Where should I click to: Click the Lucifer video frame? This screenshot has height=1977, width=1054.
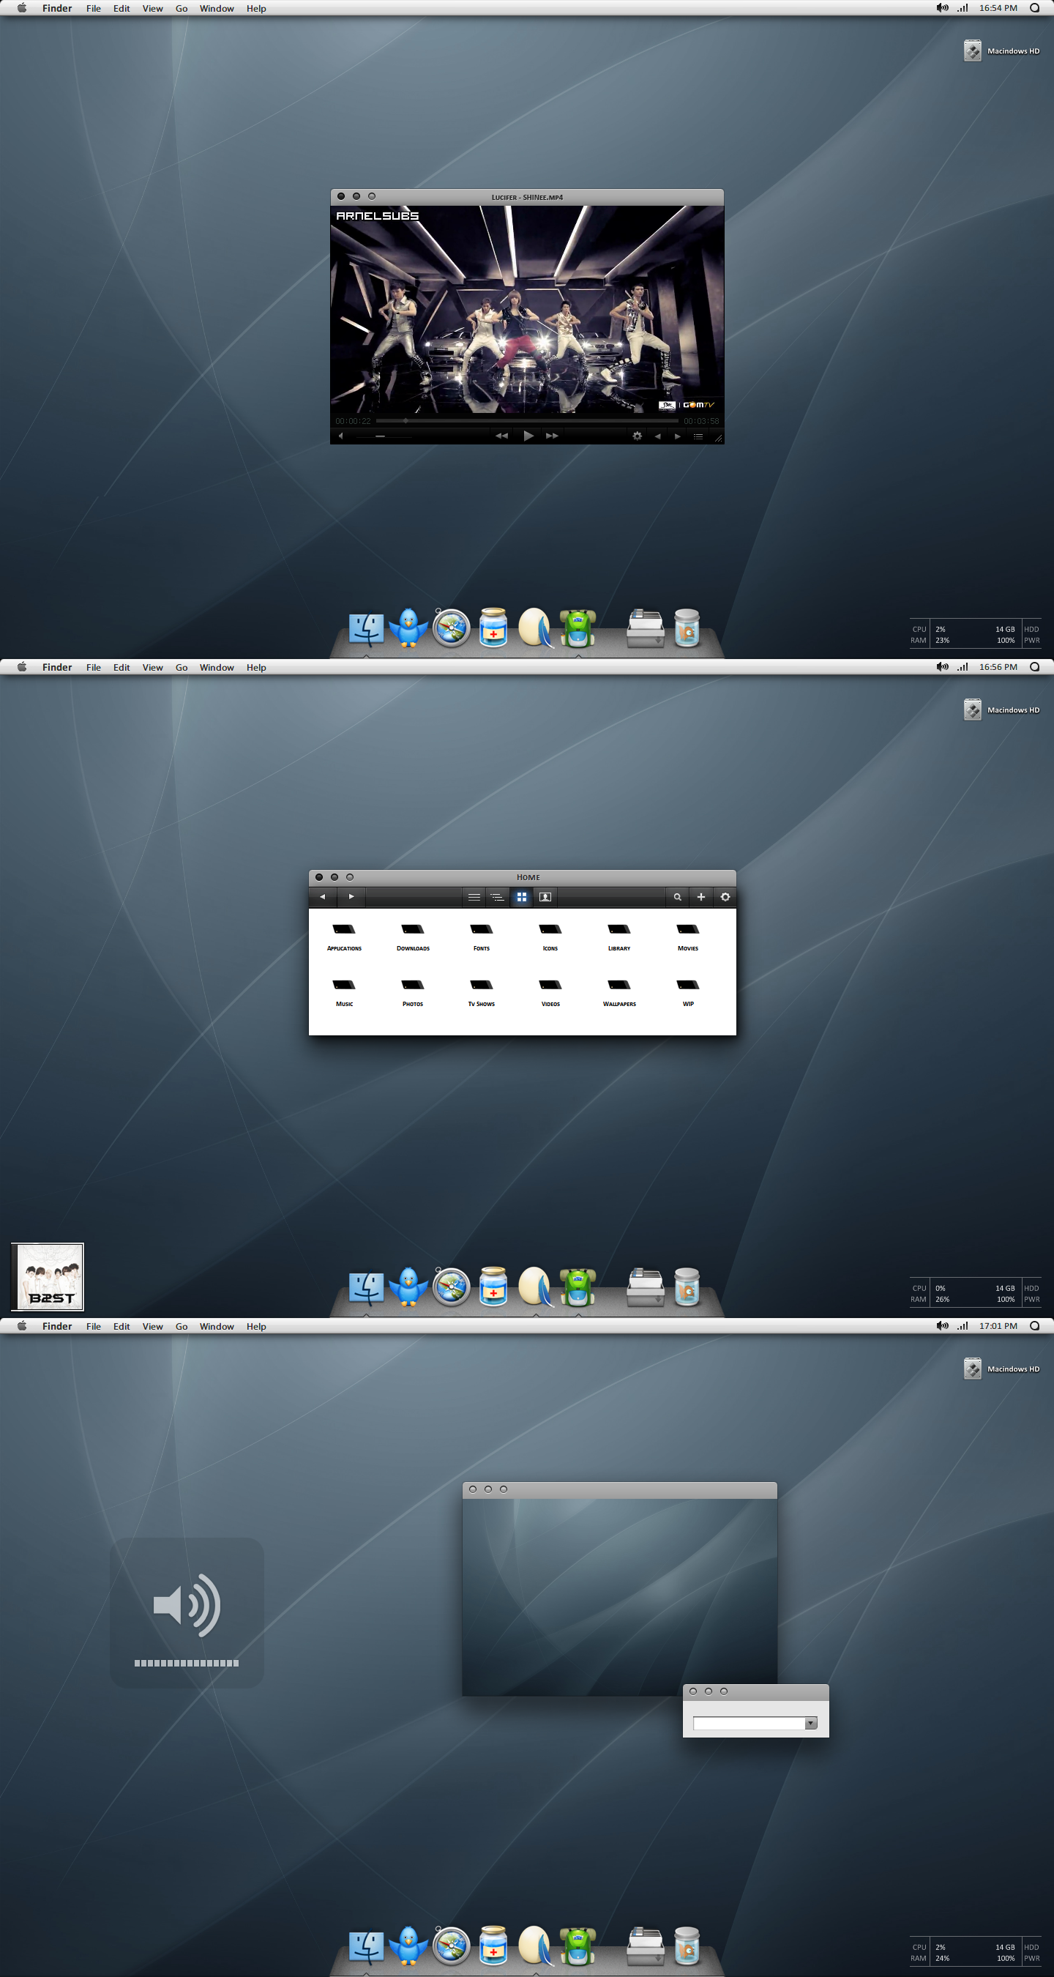click(527, 309)
